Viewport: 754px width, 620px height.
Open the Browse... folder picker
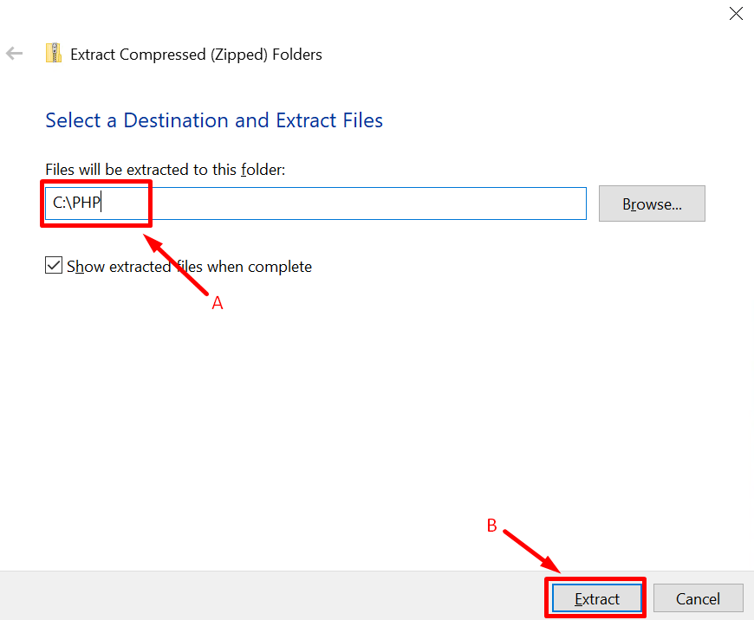point(652,204)
